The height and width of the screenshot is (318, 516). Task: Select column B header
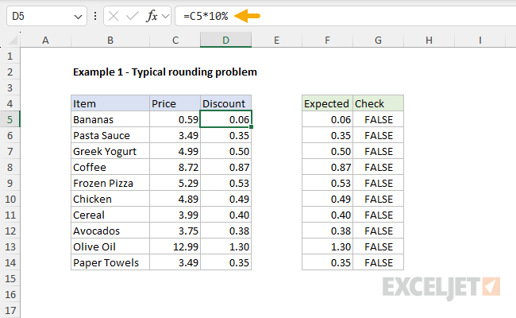[x=110, y=41]
